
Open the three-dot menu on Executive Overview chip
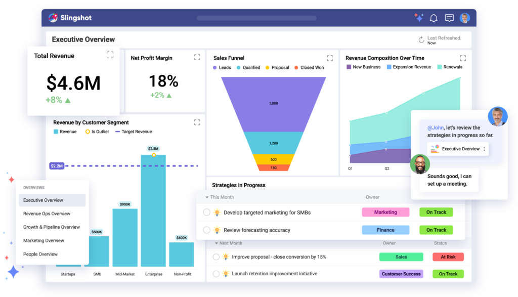coord(485,149)
